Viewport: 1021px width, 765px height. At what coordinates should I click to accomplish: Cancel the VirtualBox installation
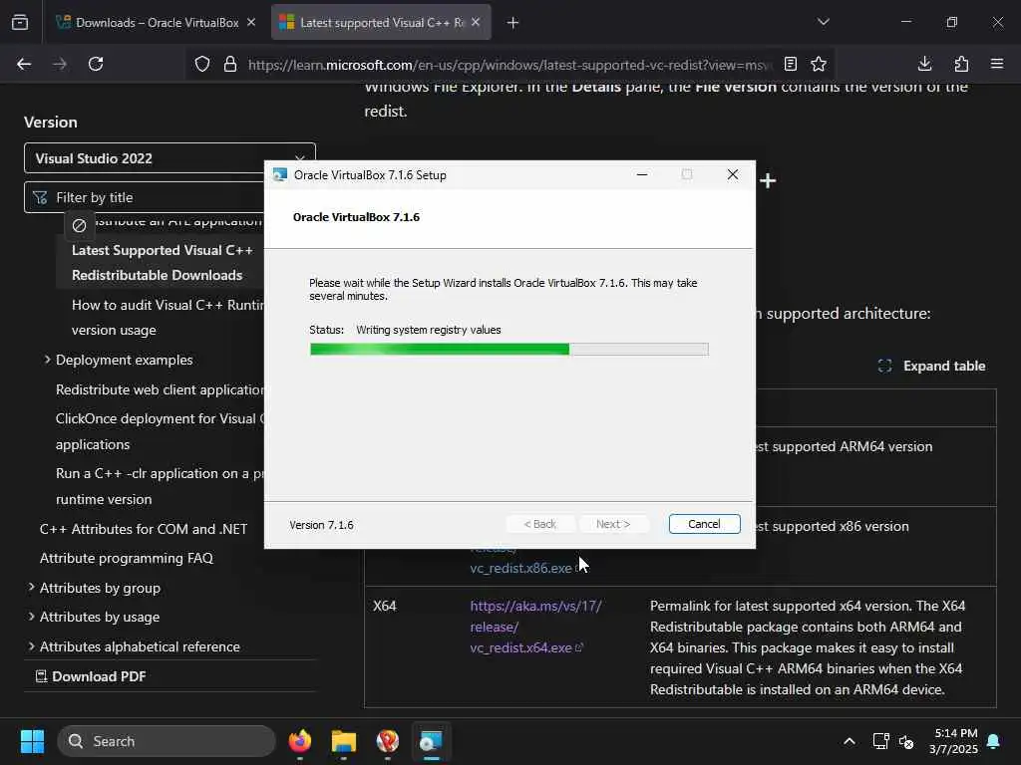coord(704,524)
